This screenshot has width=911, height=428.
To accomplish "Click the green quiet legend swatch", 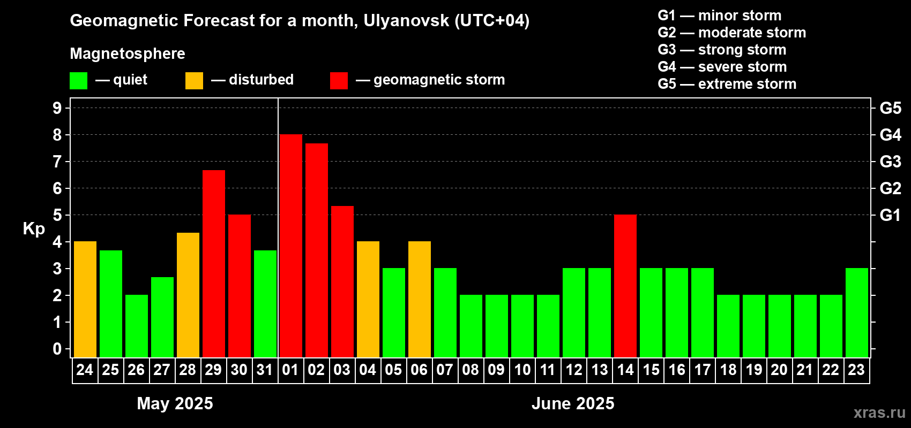I will point(78,81).
